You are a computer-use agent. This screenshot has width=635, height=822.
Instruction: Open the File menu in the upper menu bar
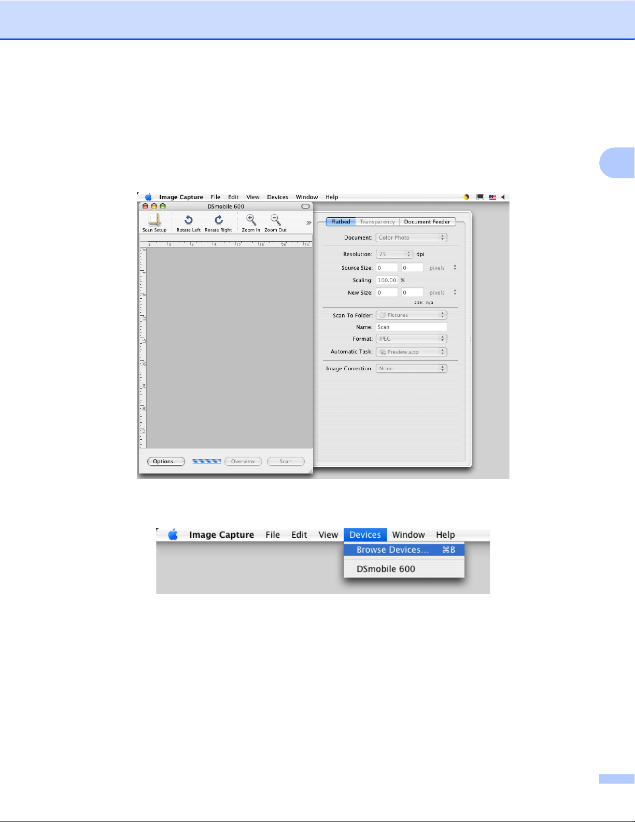point(216,197)
